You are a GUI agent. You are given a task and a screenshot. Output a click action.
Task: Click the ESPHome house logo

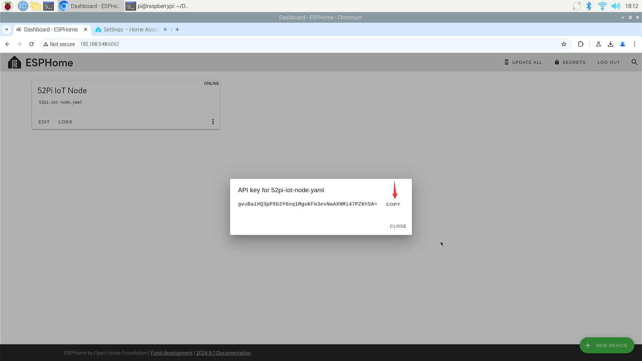(x=14, y=62)
